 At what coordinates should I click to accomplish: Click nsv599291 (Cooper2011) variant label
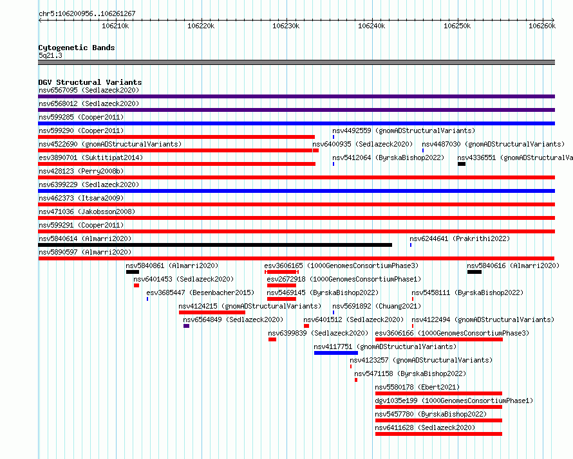(x=81, y=225)
